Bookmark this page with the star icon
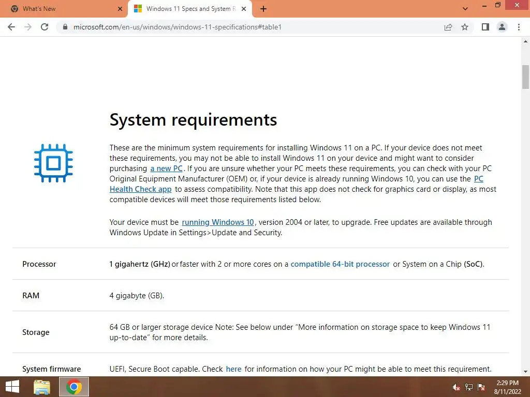 point(465,27)
